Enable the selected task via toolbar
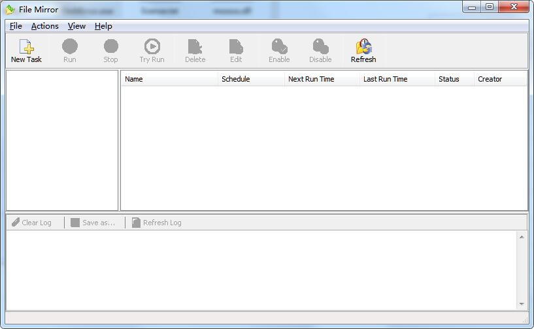 [279, 51]
